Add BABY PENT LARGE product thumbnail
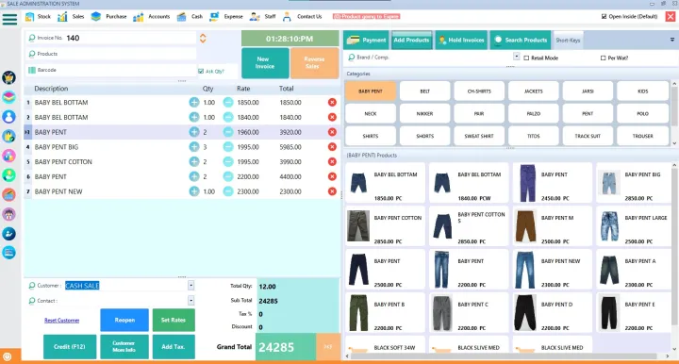This screenshot has height=364, width=679. 609,226
